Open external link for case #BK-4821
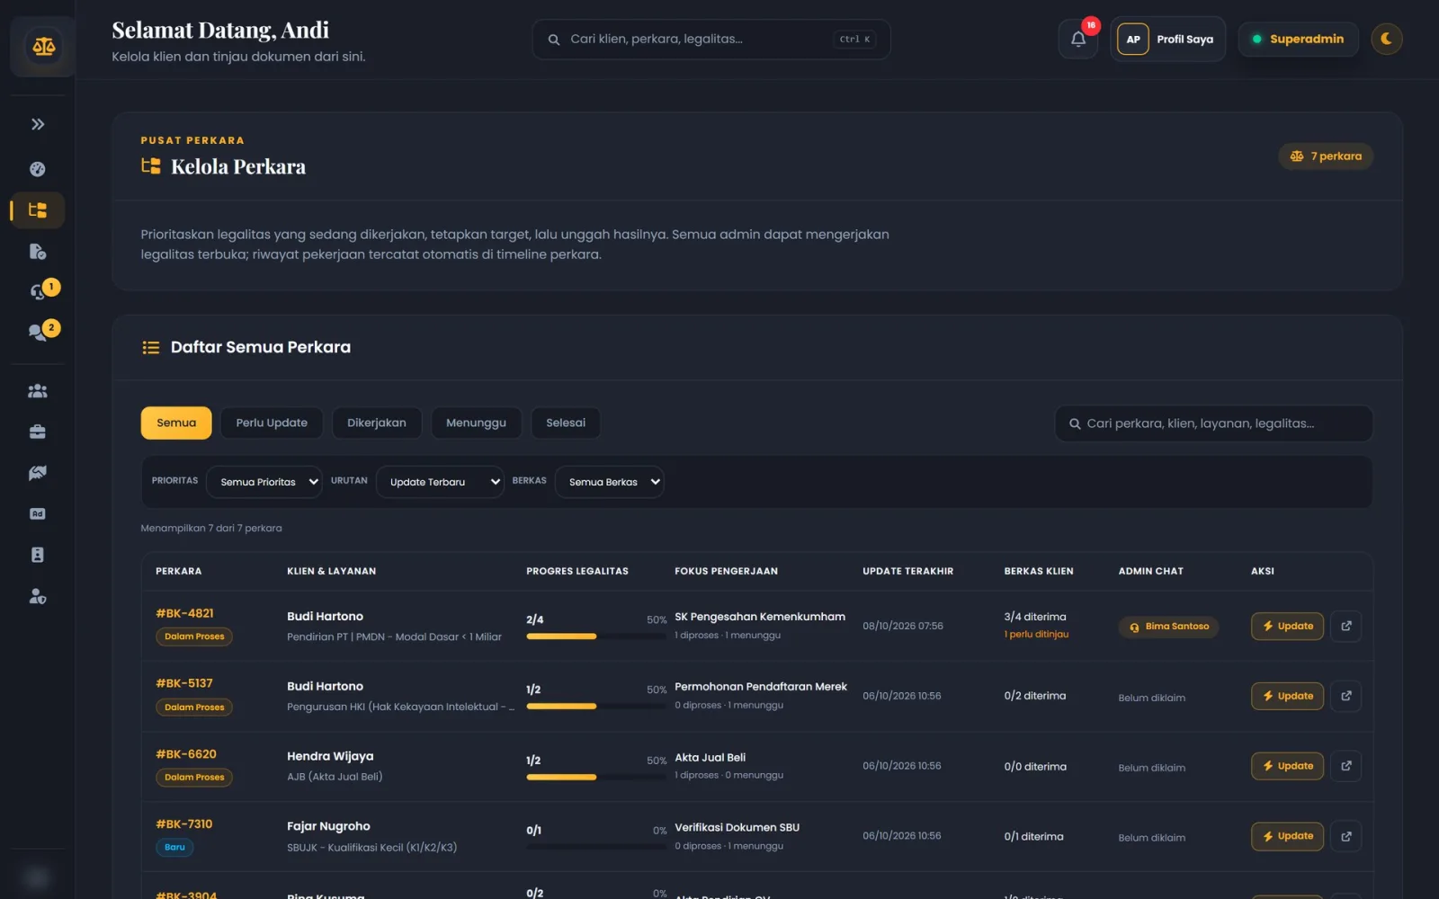1439x899 pixels. tap(1346, 626)
